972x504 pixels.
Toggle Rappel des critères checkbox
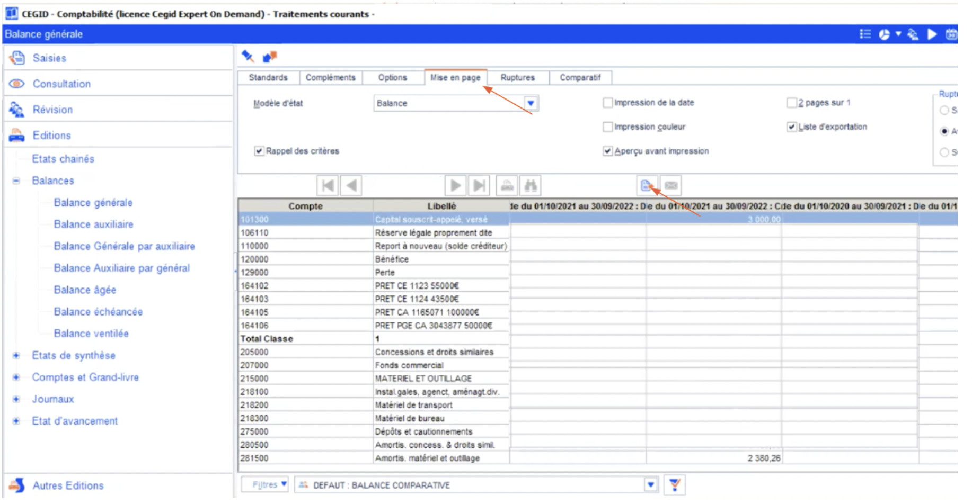click(259, 151)
